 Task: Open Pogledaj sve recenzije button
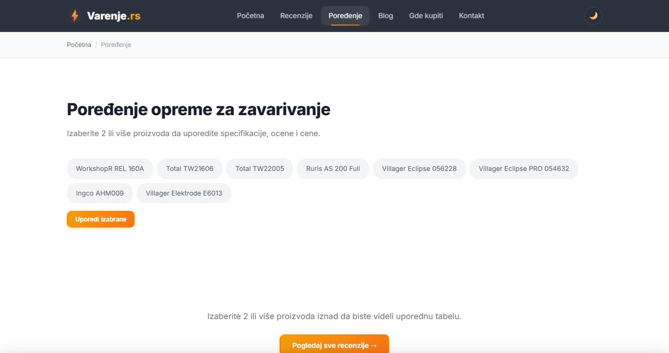[334, 345]
